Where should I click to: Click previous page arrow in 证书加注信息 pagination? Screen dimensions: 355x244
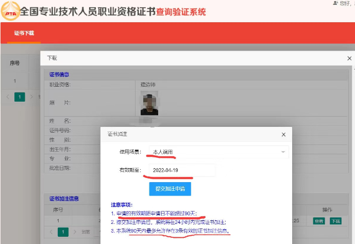click(x=50, y=232)
